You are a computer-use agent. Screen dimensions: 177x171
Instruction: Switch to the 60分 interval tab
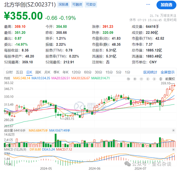pos(88,72)
